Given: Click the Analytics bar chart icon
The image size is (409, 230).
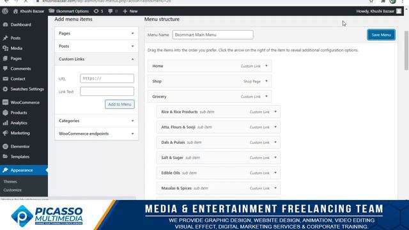Looking at the screenshot, I should [x=6, y=123].
